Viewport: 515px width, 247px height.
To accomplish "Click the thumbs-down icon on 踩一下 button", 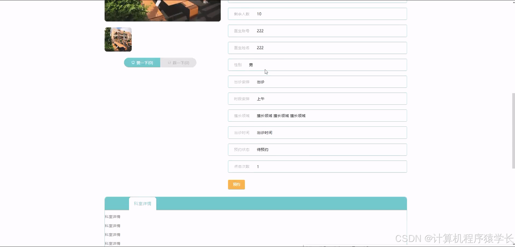I will click(169, 62).
